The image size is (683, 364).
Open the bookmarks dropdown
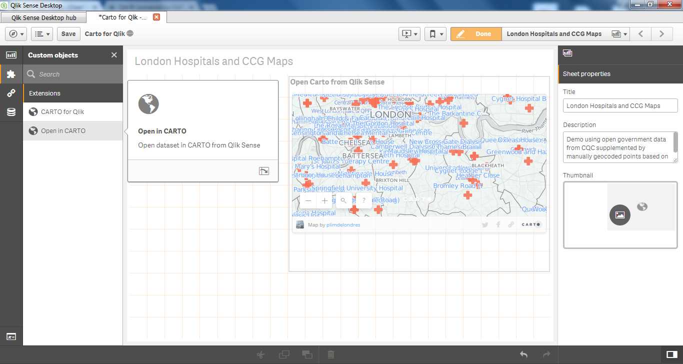point(435,34)
